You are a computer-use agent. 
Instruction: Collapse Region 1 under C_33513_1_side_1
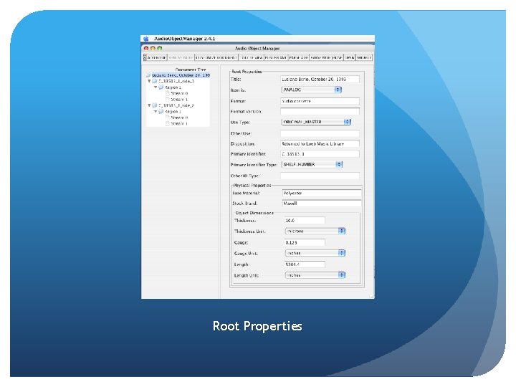click(156, 87)
